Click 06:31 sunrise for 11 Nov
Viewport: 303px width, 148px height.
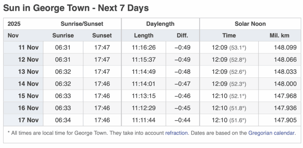pyautogui.click(x=63, y=48)
